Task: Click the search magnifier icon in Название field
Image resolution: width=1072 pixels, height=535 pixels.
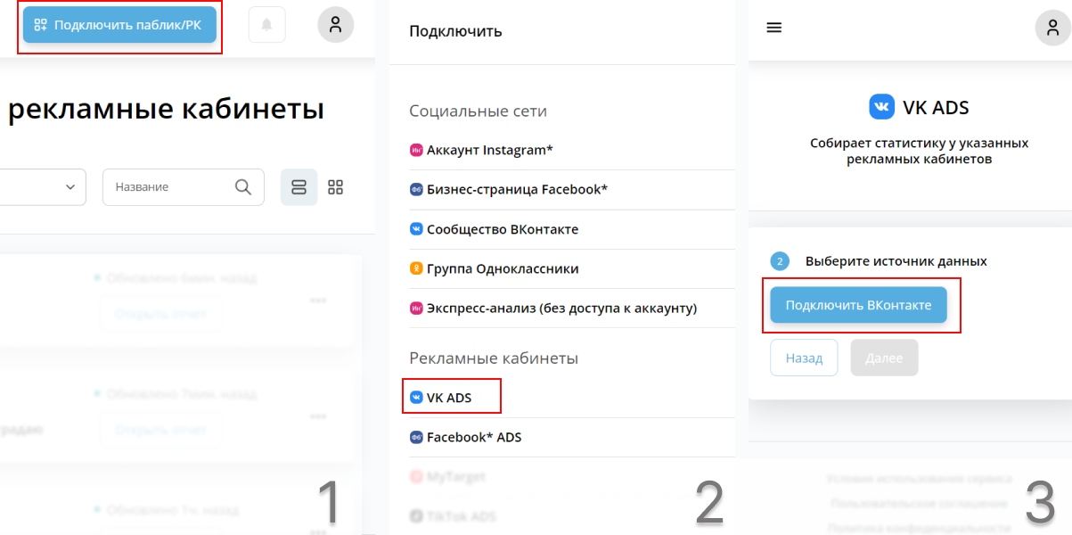Action: coord(242,187)
